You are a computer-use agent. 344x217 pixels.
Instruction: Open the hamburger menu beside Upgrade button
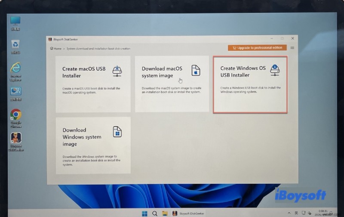tap(292, 48)
